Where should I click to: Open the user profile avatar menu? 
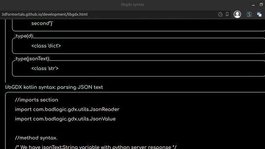pyautogui.click(x=237, y=14)
